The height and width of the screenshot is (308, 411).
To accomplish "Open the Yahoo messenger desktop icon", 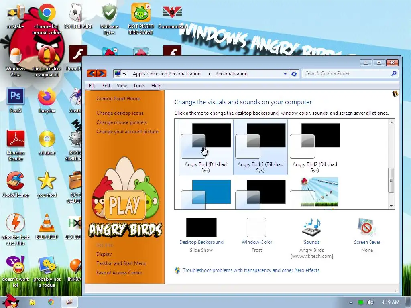I will tap(16, 272).
